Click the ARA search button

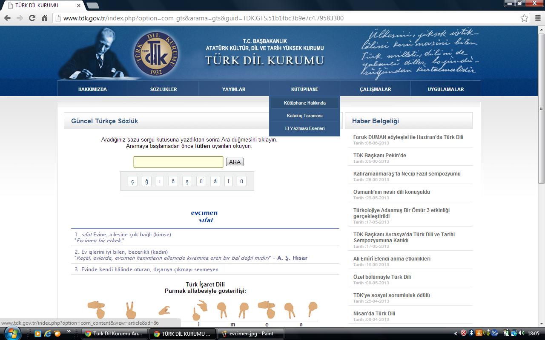click(x=235, y=162)
